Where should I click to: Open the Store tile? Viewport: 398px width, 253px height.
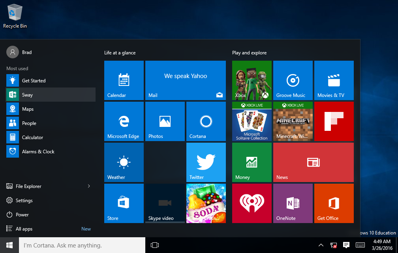point(124,203)
